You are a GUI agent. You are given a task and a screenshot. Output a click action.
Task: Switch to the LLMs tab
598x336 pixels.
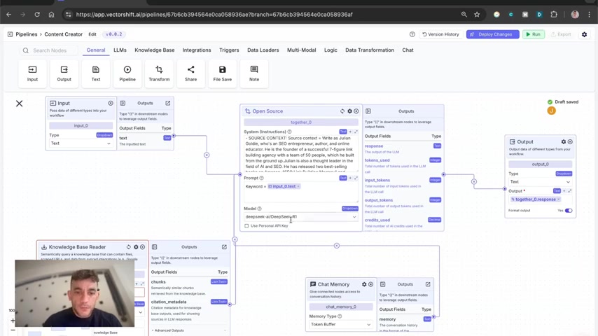coord(120,50)
